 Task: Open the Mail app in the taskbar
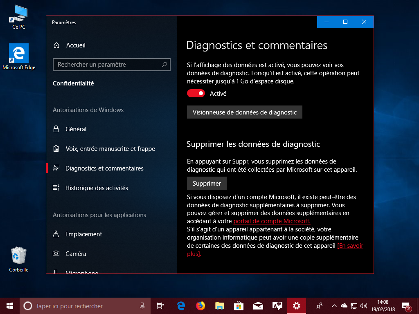tap(258, 306)
